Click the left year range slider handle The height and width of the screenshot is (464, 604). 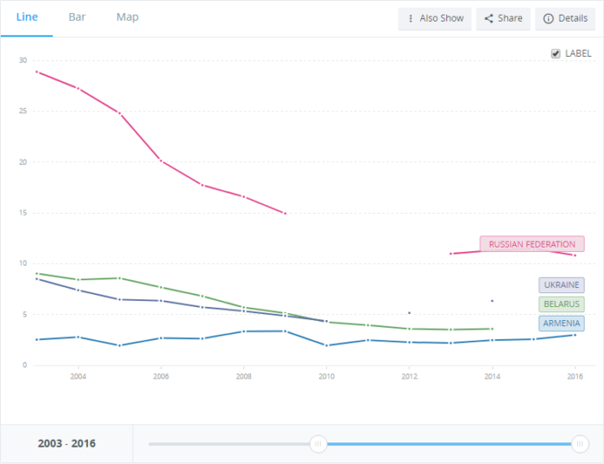coord(318,443)
